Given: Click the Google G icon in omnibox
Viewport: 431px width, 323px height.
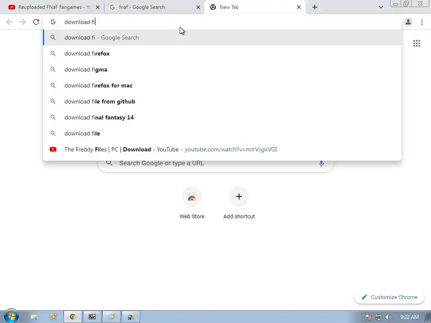Looking at the screenshot, I should (x=53, y=22).
